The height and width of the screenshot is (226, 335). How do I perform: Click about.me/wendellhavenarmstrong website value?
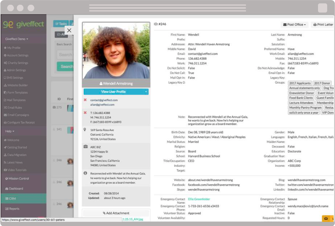tap(210, 180)
